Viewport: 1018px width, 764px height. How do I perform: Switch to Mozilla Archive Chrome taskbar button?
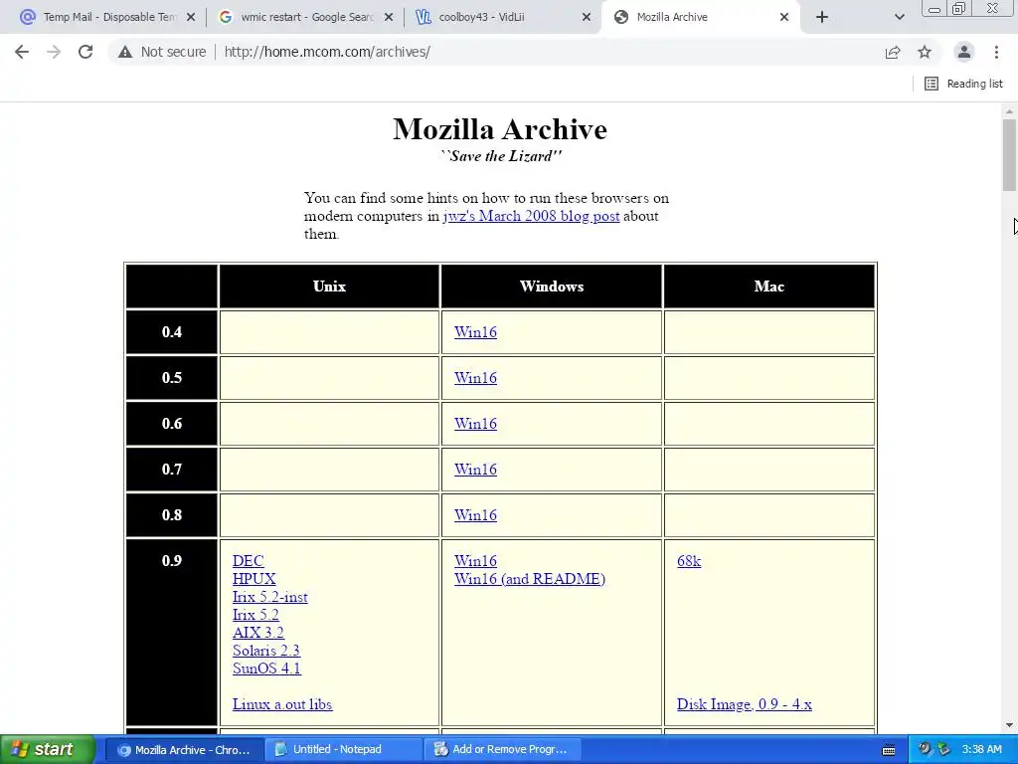(184, 750)
